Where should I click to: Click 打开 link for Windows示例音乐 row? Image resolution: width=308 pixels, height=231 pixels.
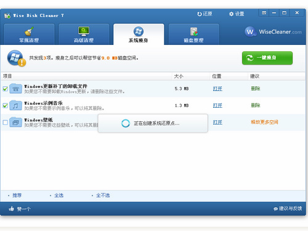(217, 105)
